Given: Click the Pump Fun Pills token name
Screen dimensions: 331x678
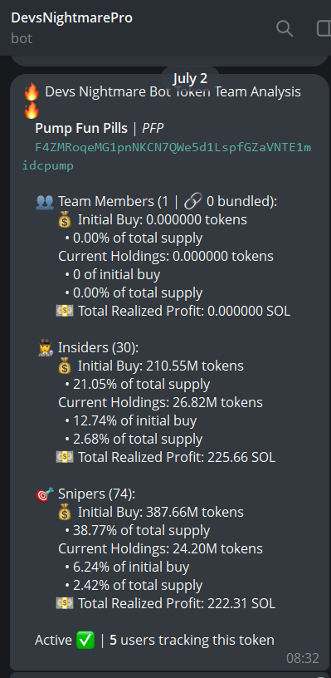Looking at the screenshot, I should pyautogui.click(x=81, y=129).
